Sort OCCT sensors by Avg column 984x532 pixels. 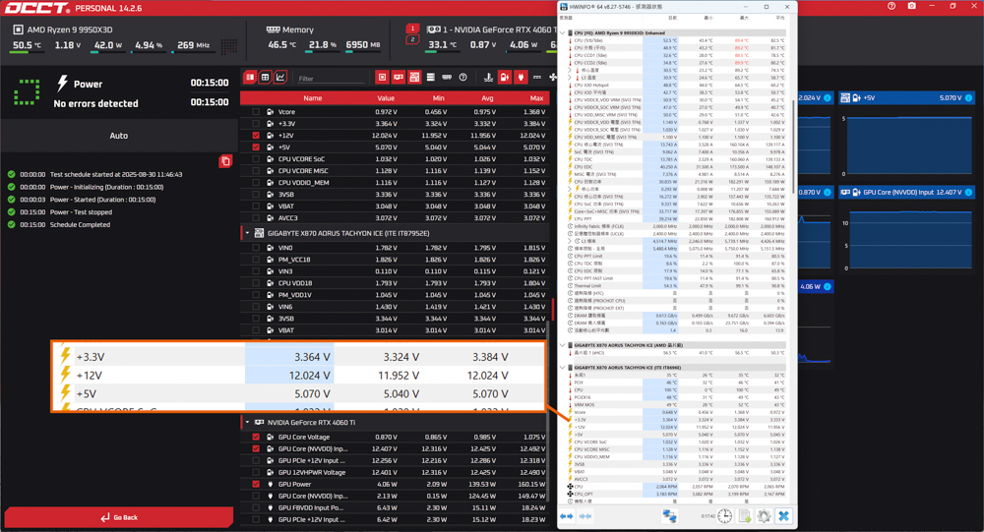pyautogui.click(x=487, y=98)
